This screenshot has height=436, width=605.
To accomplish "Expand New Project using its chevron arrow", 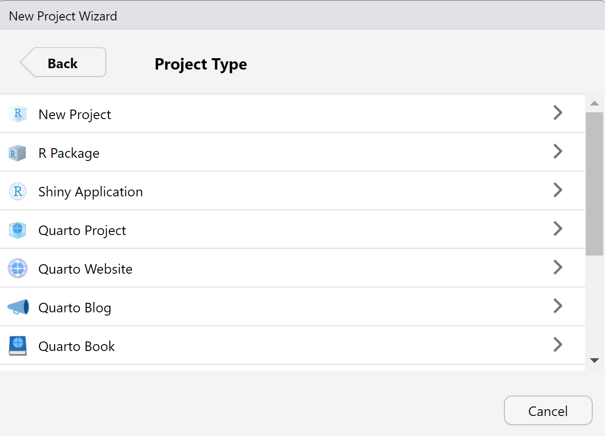I will point(558,113).
